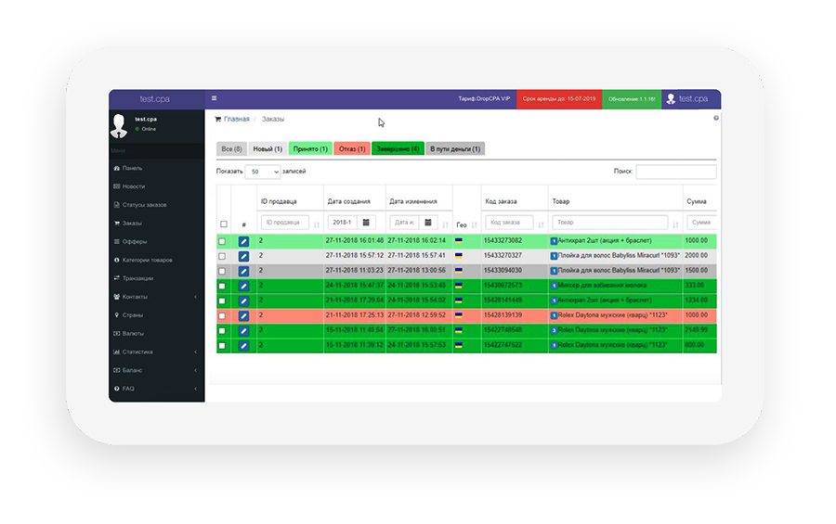Open the records-per-page dropdown showing 50
Image resolution: width=836 pixels, height=524 pixels.
pyautogui.click(x=263, y=172)
